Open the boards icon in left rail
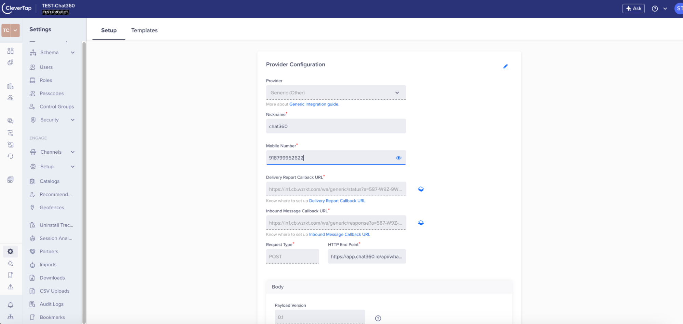 (11, 51)
